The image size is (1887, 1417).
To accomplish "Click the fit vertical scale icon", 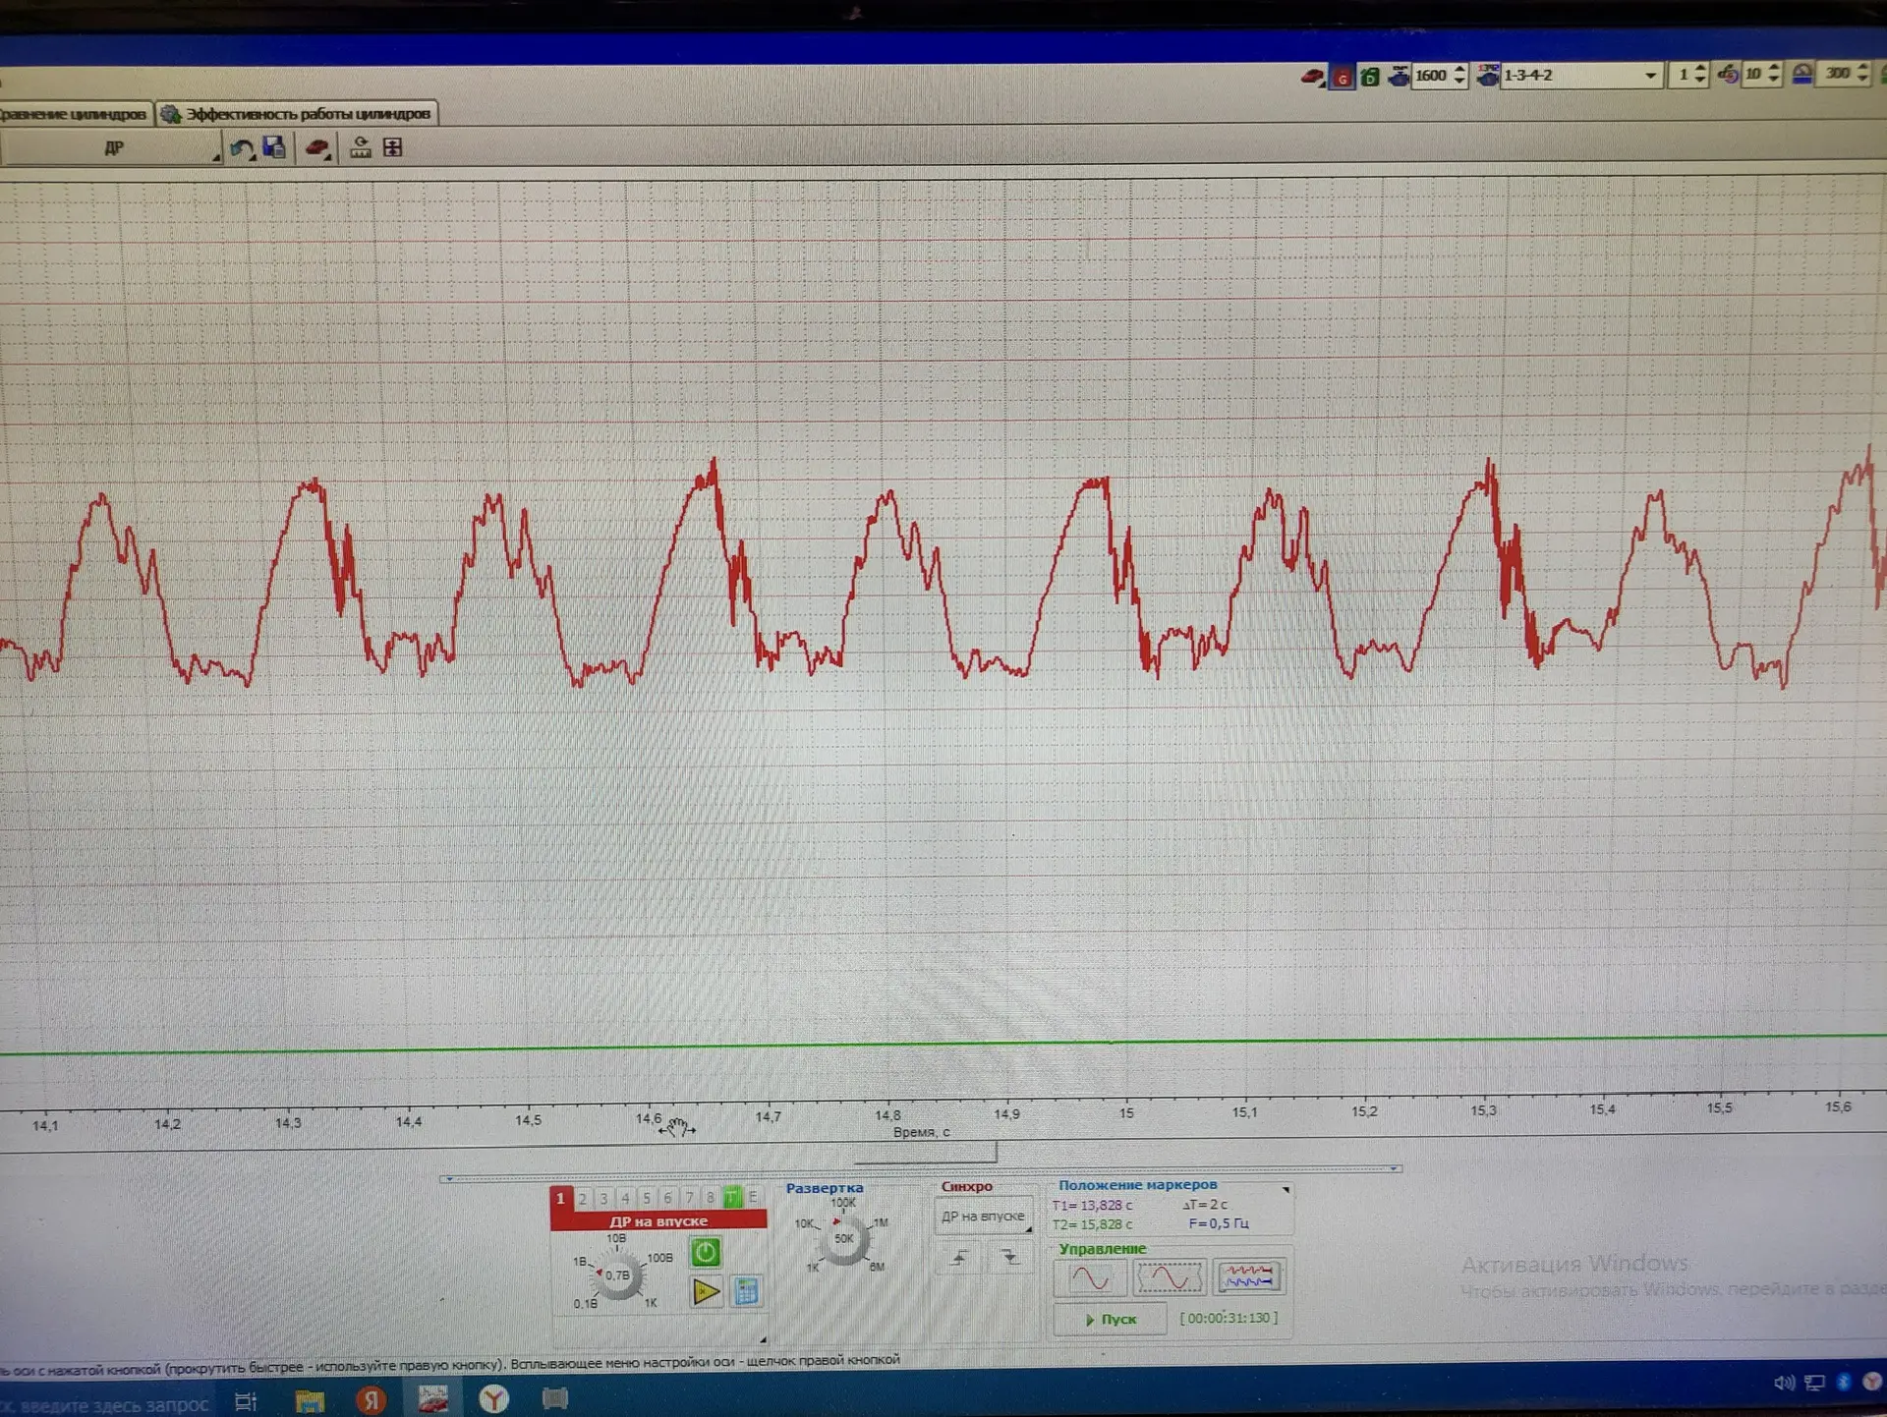I will click(x=392, y=148).
